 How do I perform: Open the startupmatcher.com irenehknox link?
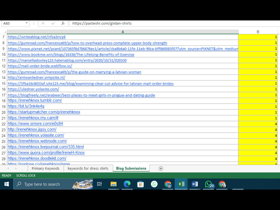[44, 112]
